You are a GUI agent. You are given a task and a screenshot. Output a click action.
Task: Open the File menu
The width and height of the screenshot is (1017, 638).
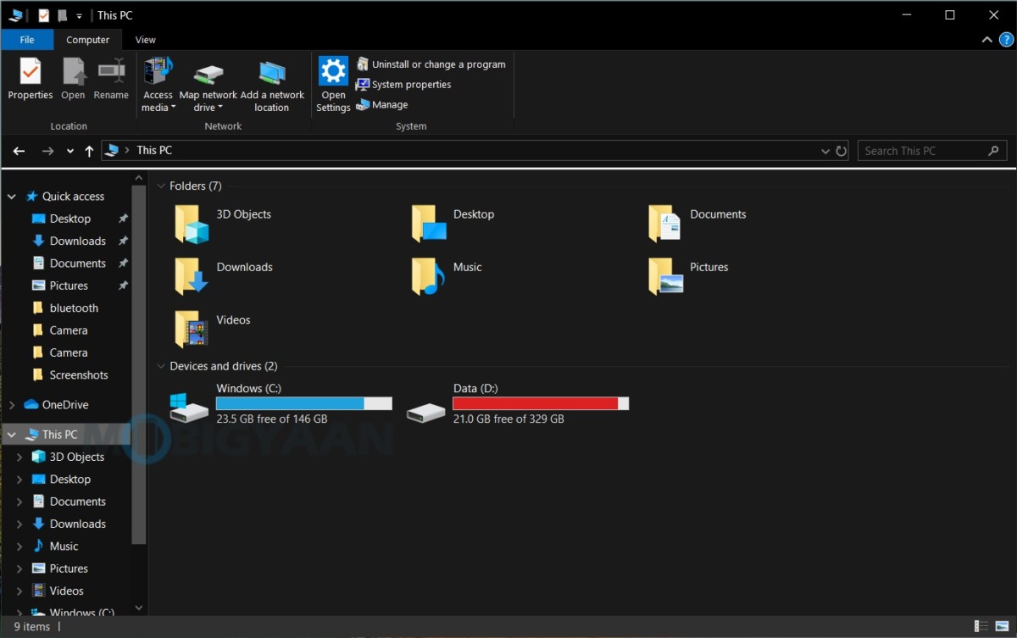click(27, 39)
